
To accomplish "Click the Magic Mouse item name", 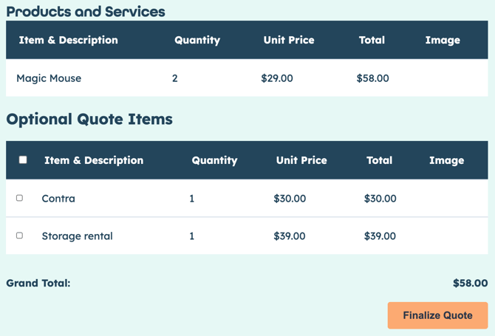I will click(49, 78).
